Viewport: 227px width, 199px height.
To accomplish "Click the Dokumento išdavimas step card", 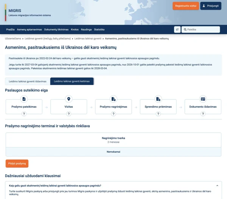I will click(203, 107).
